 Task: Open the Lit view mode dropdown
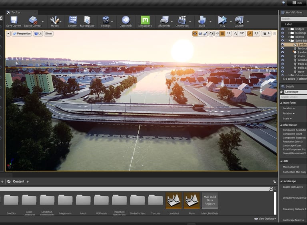pos(38,34)
